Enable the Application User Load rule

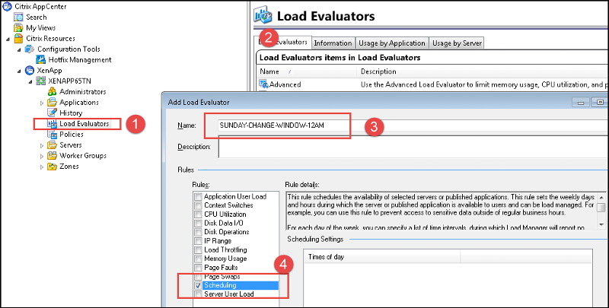click(198, 197)
